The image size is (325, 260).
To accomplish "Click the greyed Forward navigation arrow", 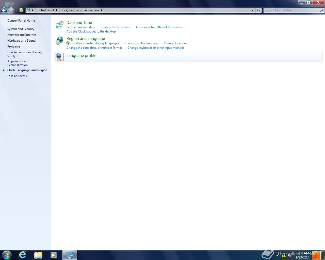I will pyautogui.click(x=11, y=10).
